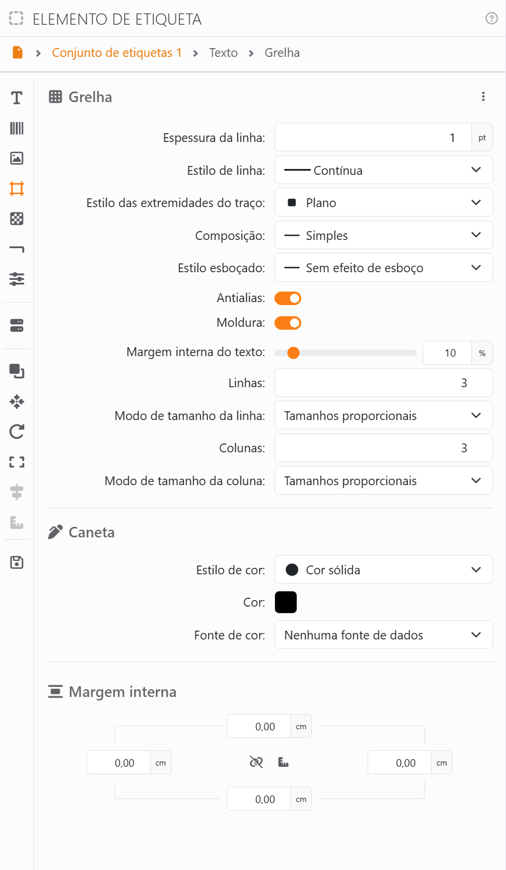Click the cm unit of top margin

[301, 726]
